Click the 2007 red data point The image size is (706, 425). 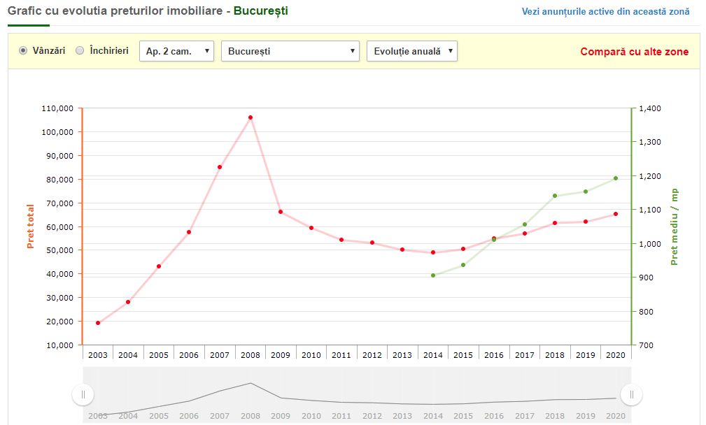point(220,167)
